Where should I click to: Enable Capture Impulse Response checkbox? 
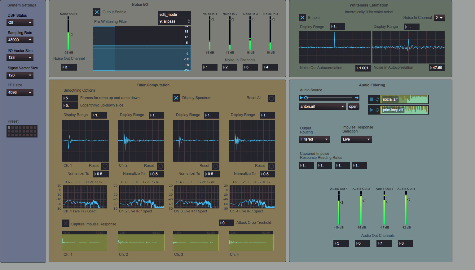pos(66,223)
